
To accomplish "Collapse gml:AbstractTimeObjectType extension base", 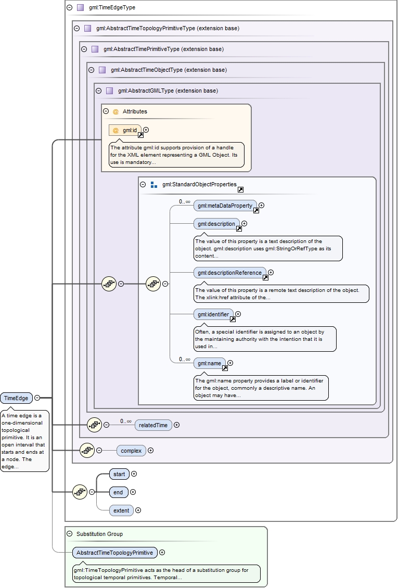I will (x=91, y=70).
